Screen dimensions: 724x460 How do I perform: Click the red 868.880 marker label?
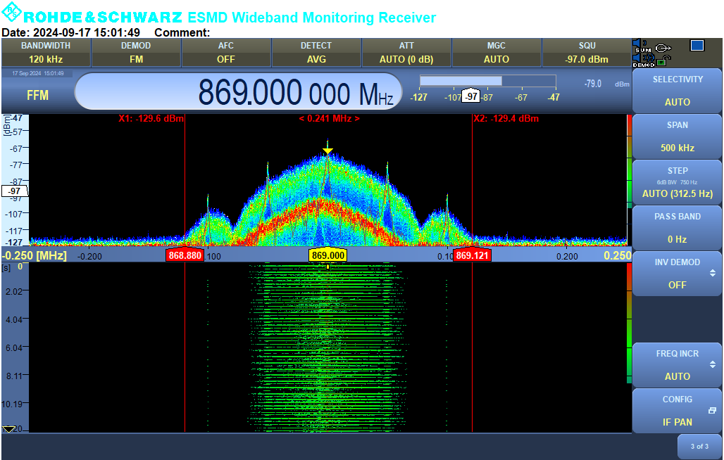pyautogui.click(x=185, y=255)
